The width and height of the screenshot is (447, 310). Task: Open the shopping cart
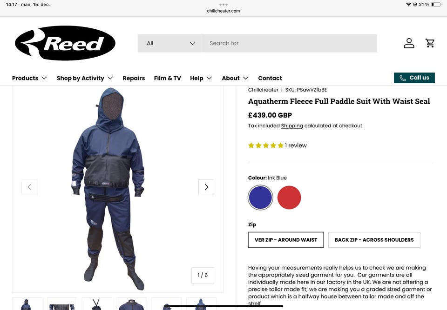tap(430, 43)
